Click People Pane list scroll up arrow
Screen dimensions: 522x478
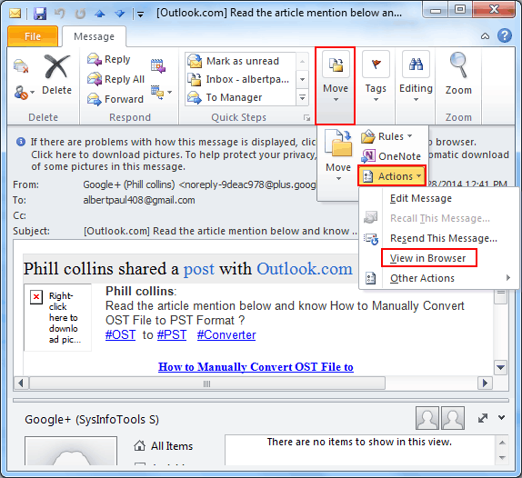[x=502, y=443]
